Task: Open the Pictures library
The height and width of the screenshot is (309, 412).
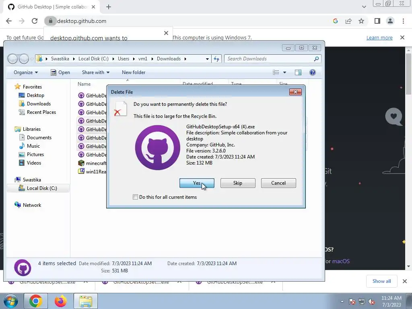Action: pyautogui.click(x=35, y=154)
